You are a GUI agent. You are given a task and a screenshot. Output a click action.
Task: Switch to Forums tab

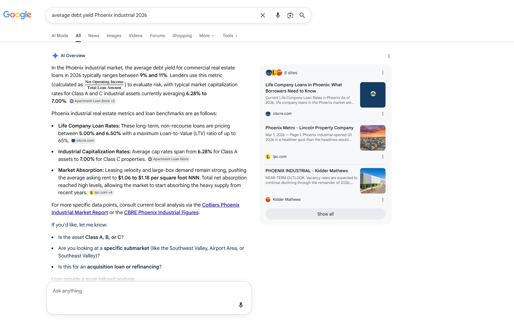(157, 35)
